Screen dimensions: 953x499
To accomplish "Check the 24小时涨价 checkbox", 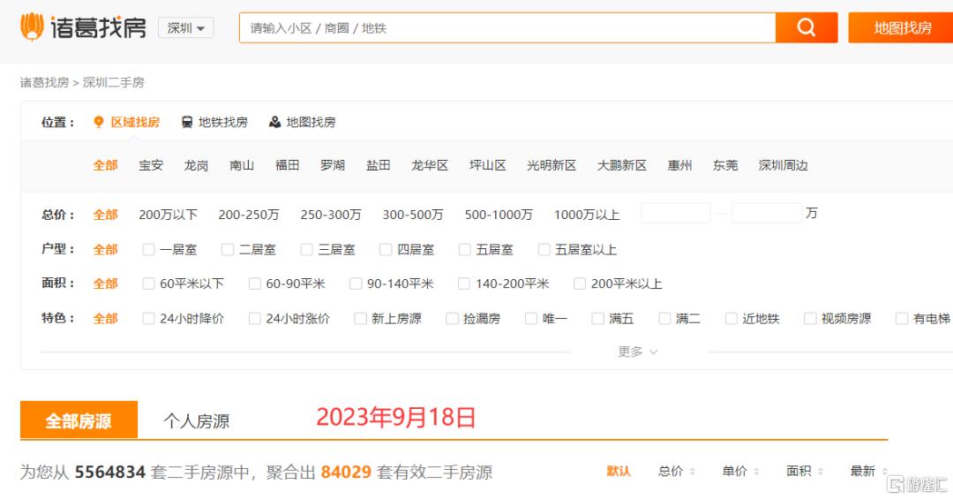I will [x=255, y=318].
